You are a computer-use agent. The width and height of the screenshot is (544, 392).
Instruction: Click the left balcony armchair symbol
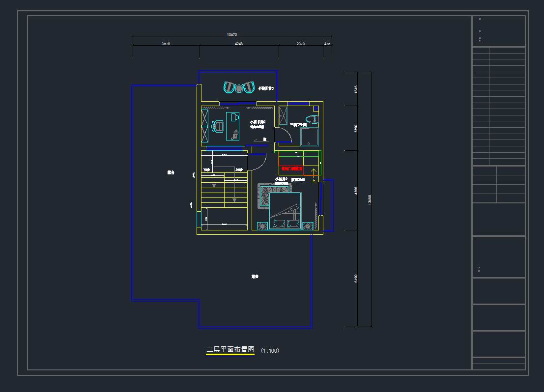pyautogui.click(x=229, y=87)
